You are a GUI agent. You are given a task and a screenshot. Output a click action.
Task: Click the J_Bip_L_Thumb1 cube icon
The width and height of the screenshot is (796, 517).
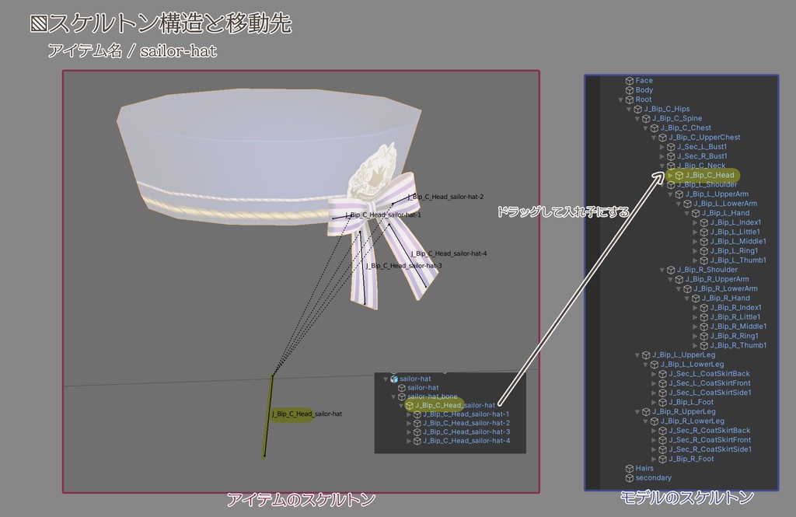[704, 260]
